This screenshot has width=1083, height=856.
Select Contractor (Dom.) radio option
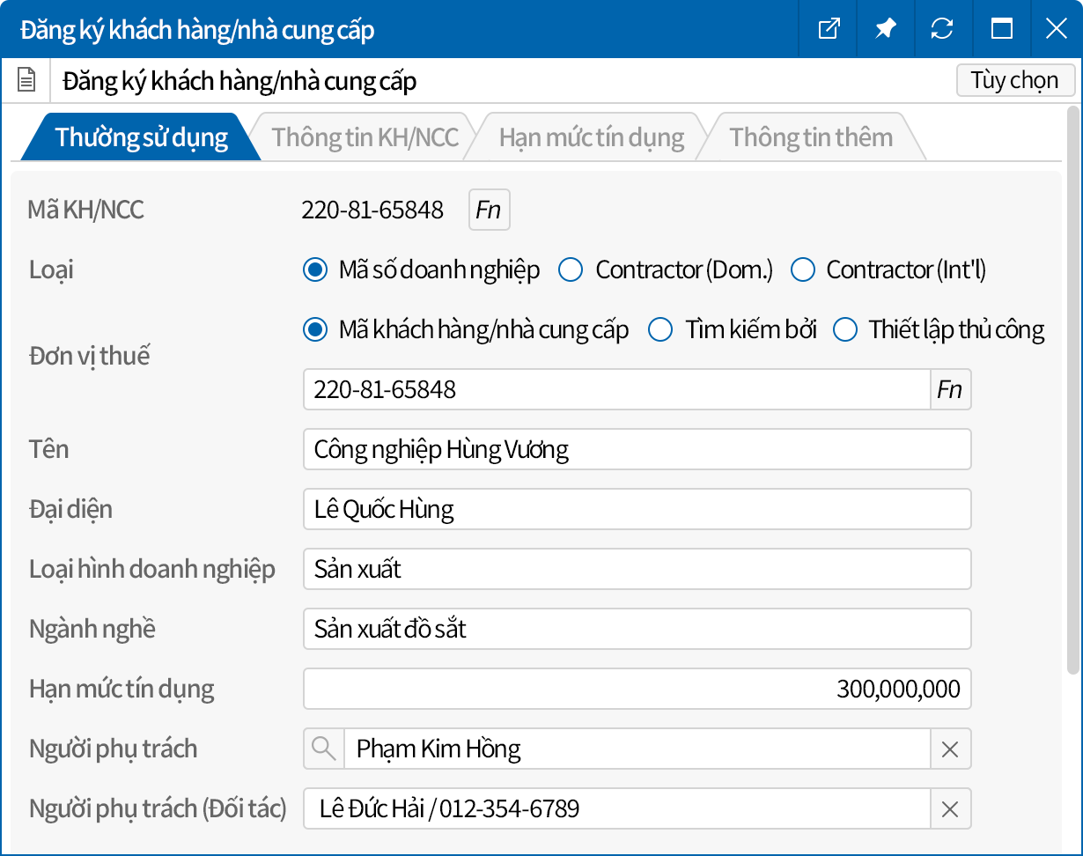click(571, 269)
